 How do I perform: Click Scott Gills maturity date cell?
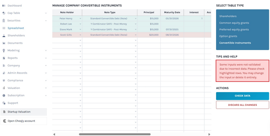pos(172,35)
